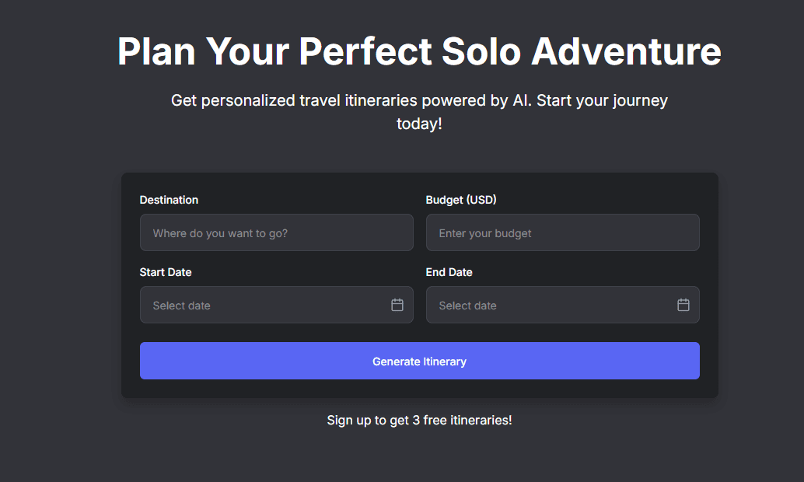Open the Start Date calendar icon
Viewport: 804px width, 482px height.
click(x=397, y=305)
